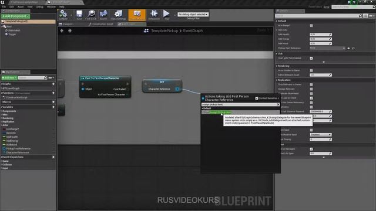Click the Compile toolbar icon
Image resolution: width=376 pixels, height=211 pixels.
point(63,14)
